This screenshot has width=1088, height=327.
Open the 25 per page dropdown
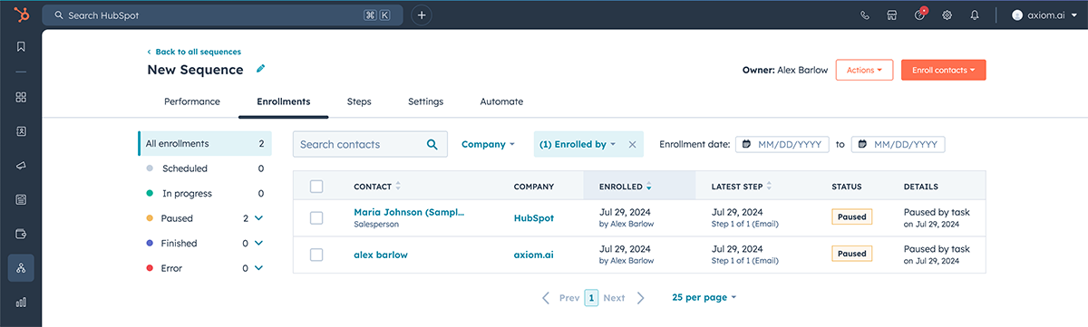(x=704, y=297)
